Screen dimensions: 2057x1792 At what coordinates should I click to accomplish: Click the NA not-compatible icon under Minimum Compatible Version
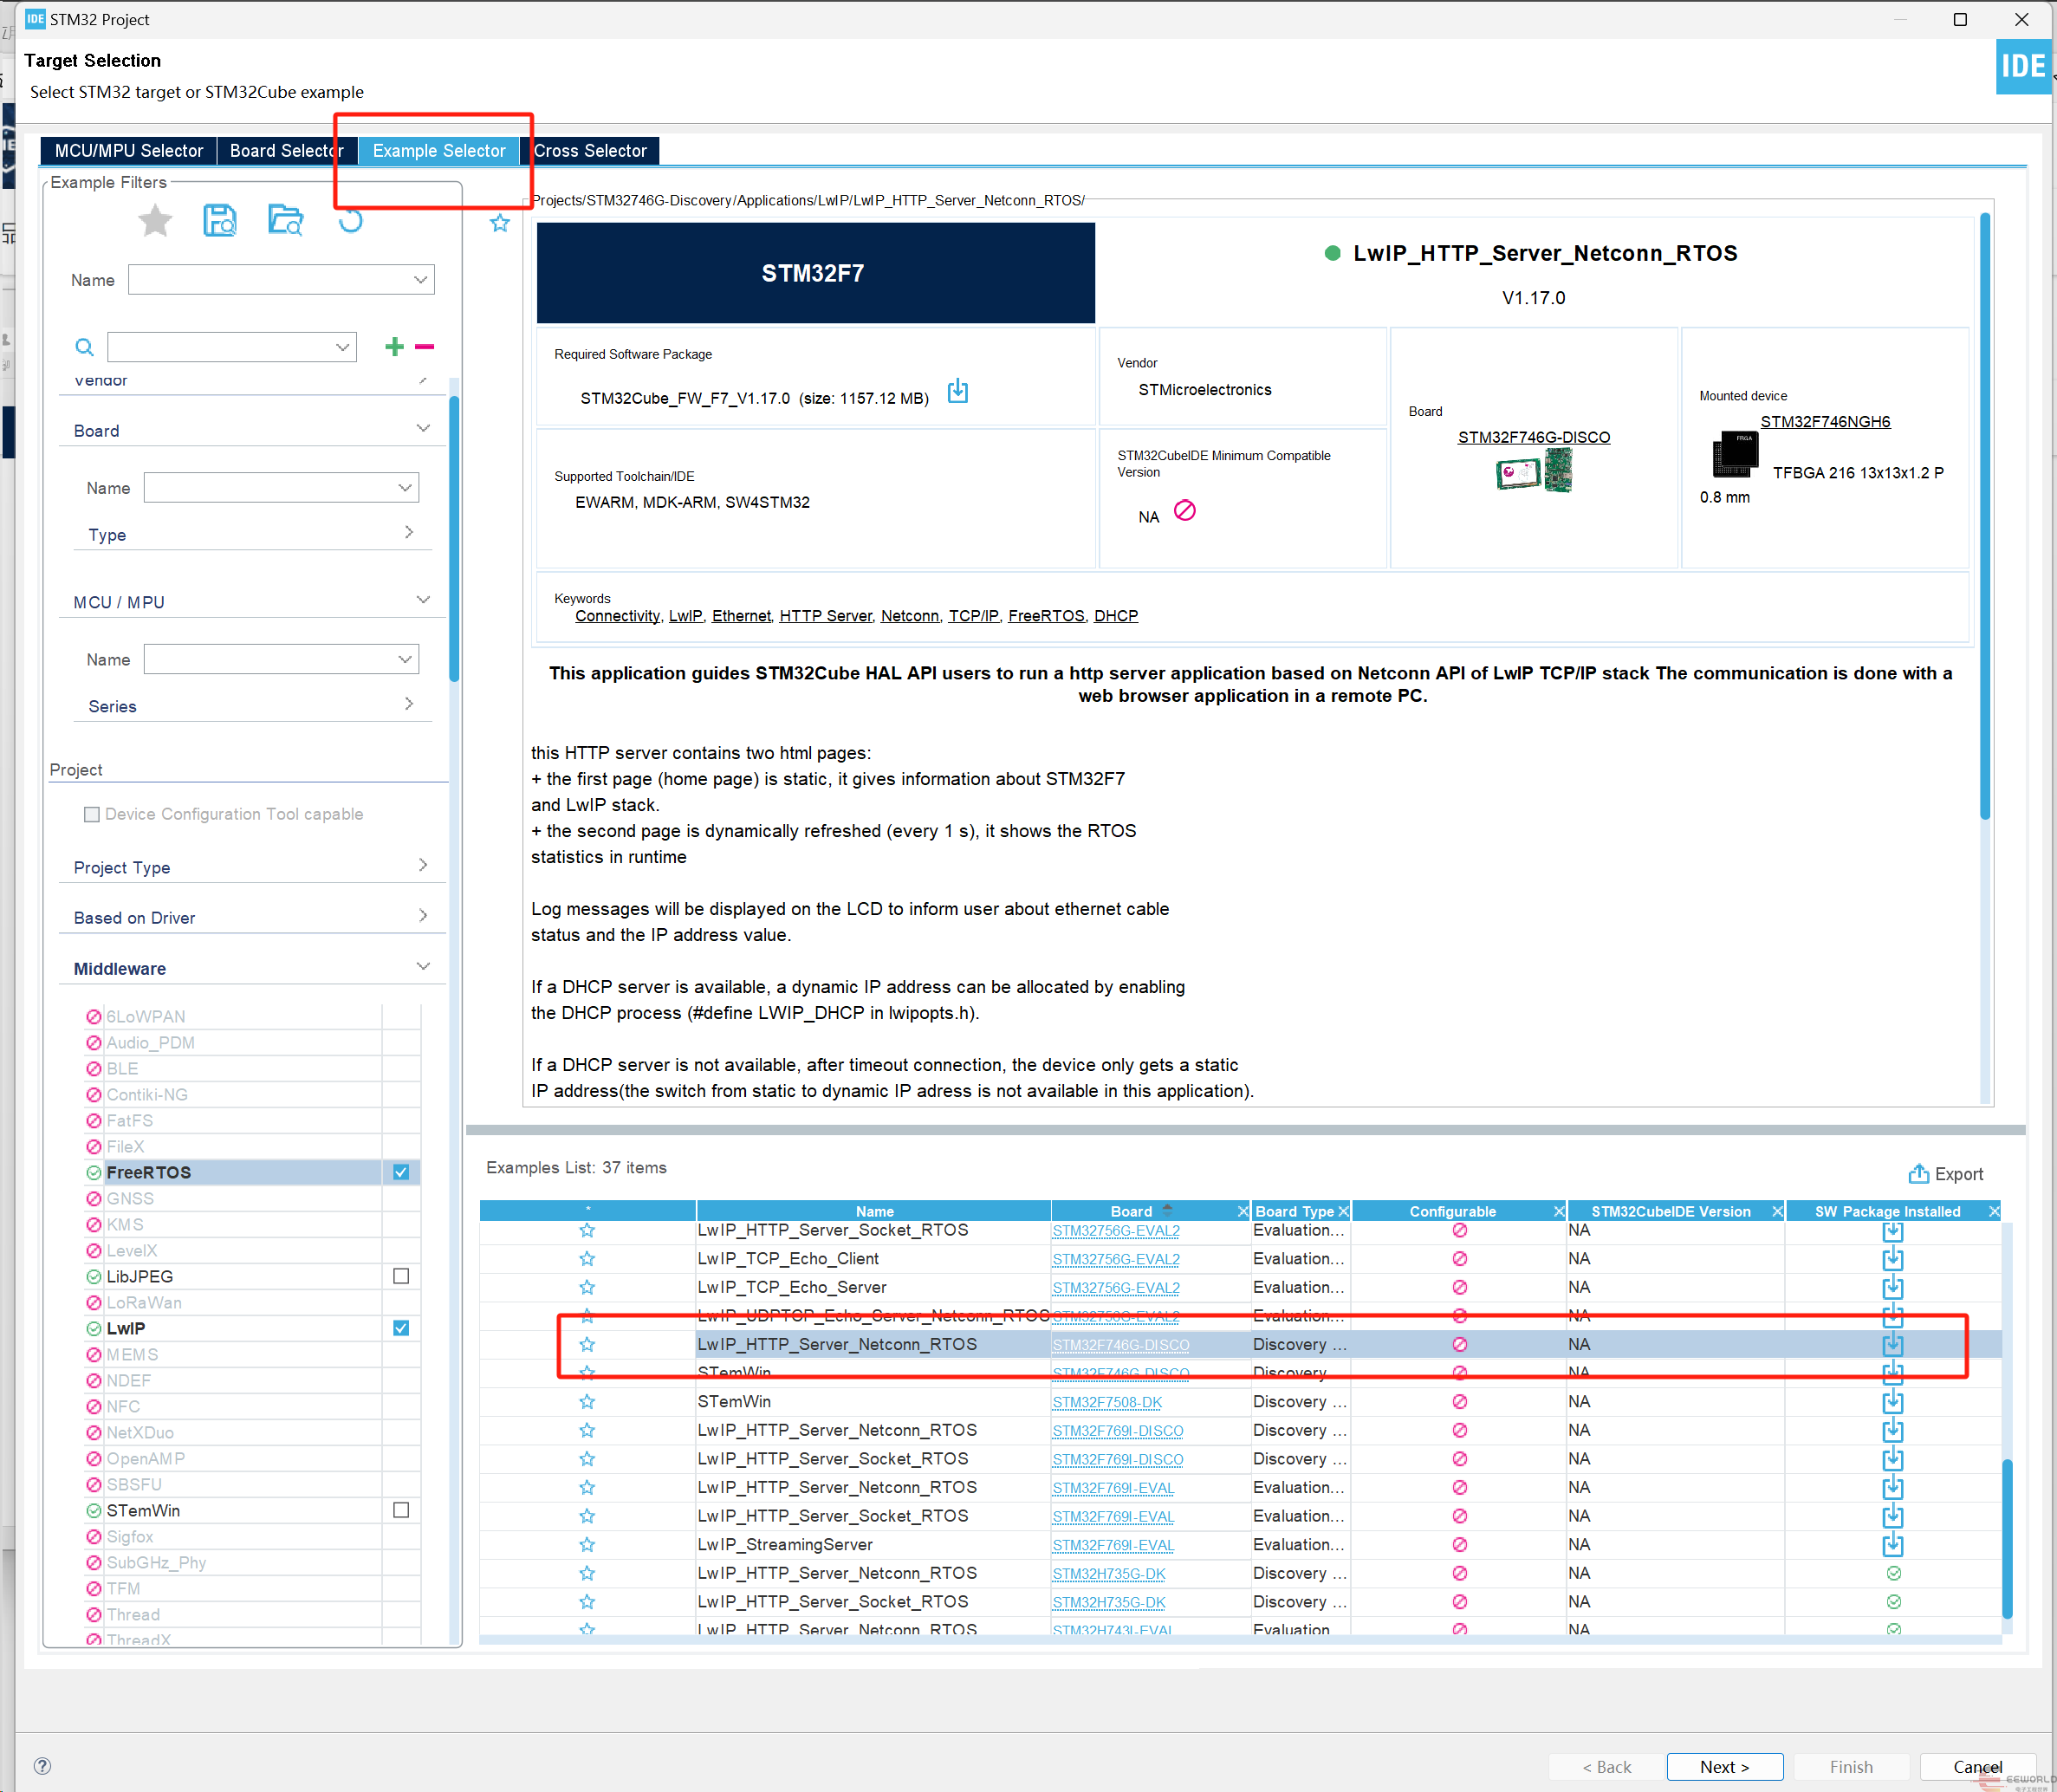click(x=1185, y=511)
